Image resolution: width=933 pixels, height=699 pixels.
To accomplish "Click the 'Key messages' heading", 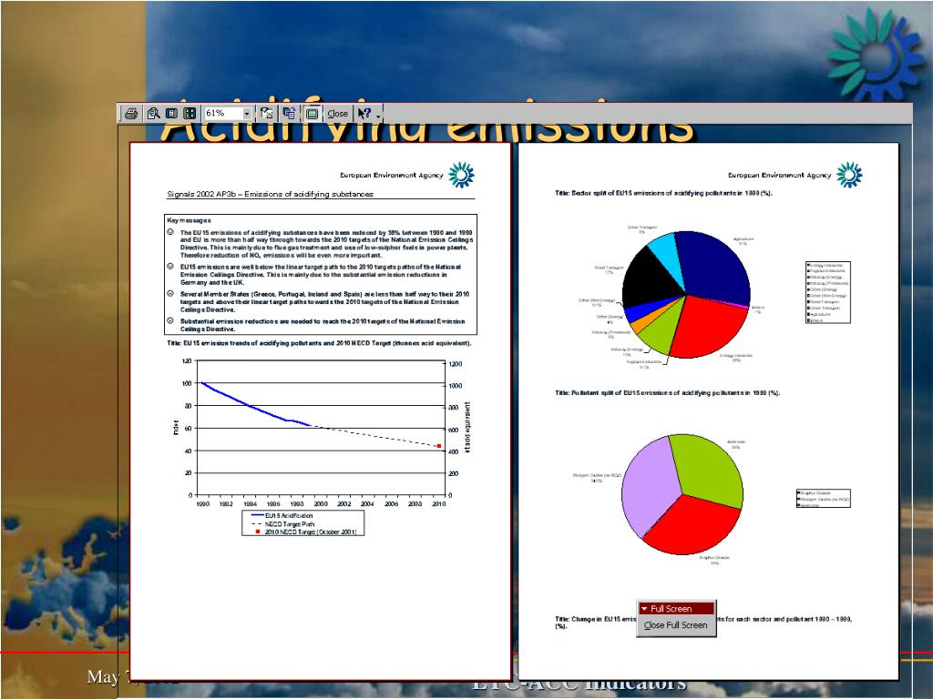I will (x=190, y=220).
